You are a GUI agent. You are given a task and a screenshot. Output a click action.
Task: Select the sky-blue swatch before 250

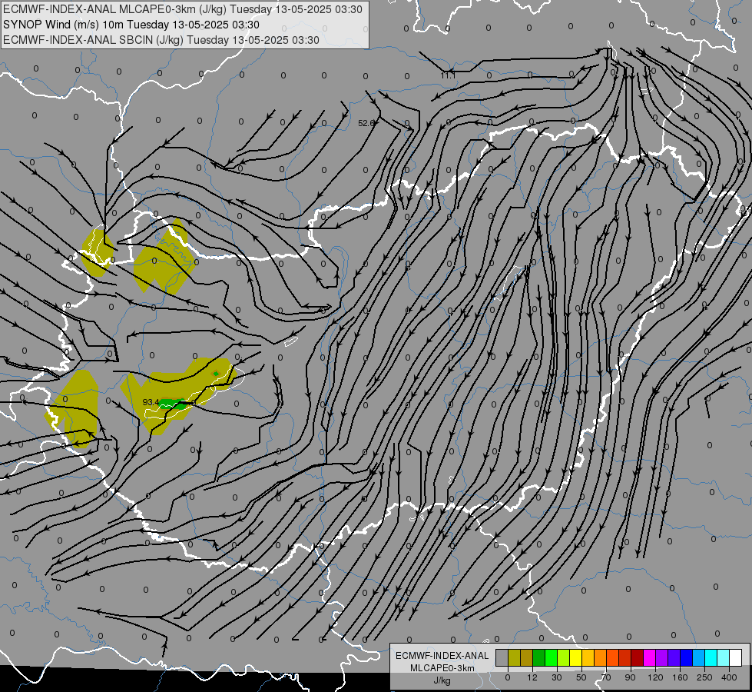[x=699, y=657]
